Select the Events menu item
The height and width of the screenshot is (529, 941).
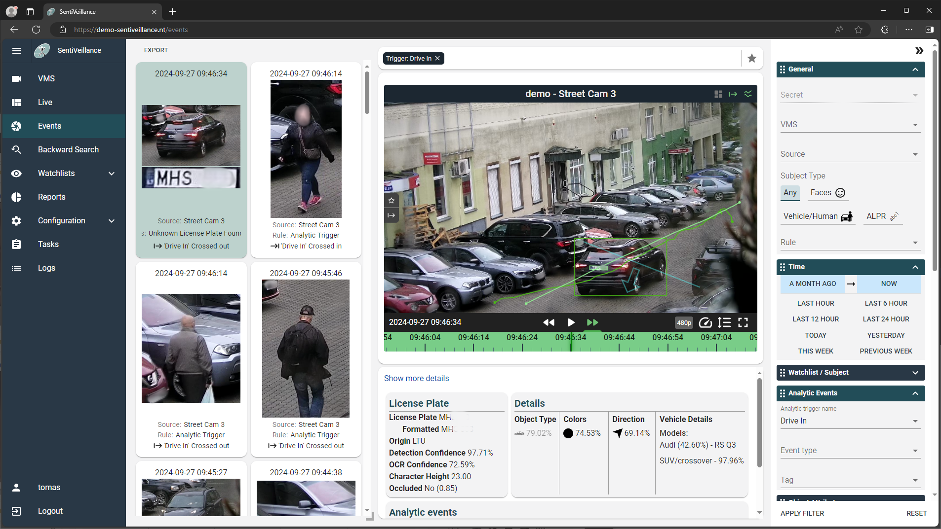point(63,126)
